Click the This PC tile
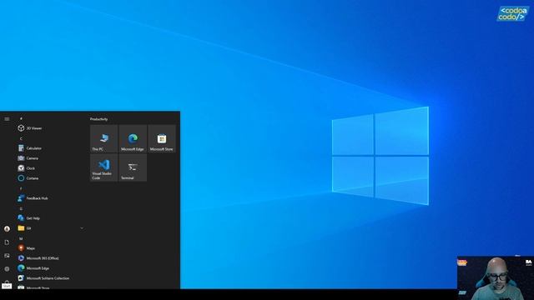The height and width of the screenshot is (300, 534). coord(103,138)
